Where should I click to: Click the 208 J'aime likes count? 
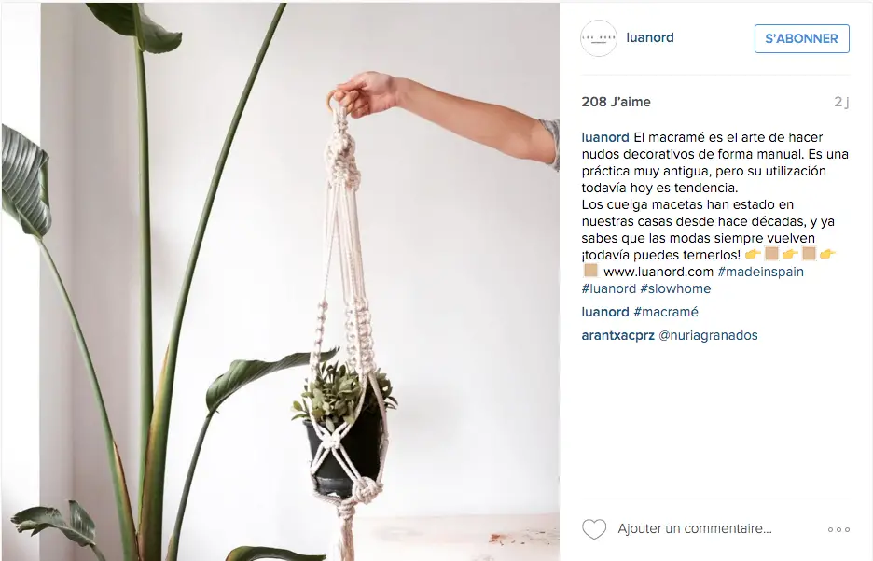pyautogui.click(x=616, y=102)
